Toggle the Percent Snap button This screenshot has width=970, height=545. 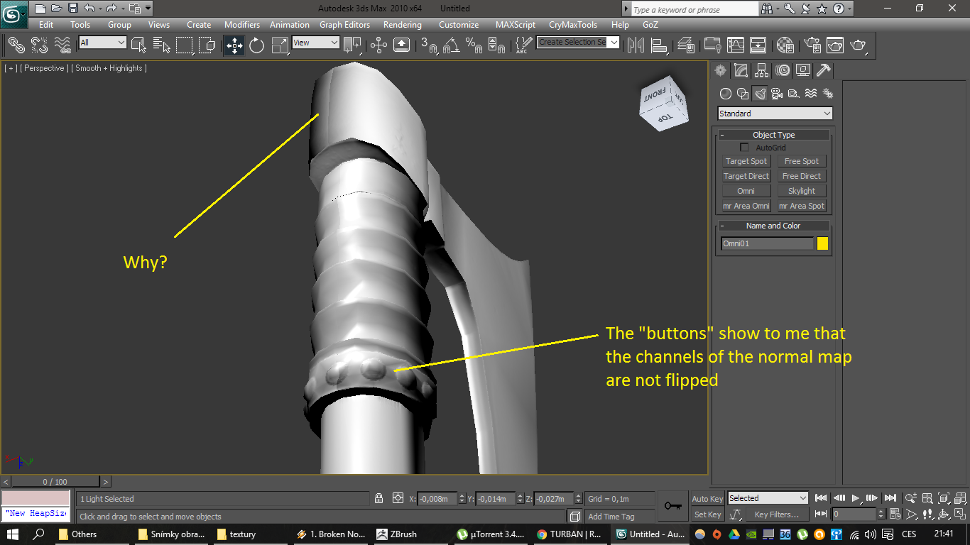(x=474, y=45)
